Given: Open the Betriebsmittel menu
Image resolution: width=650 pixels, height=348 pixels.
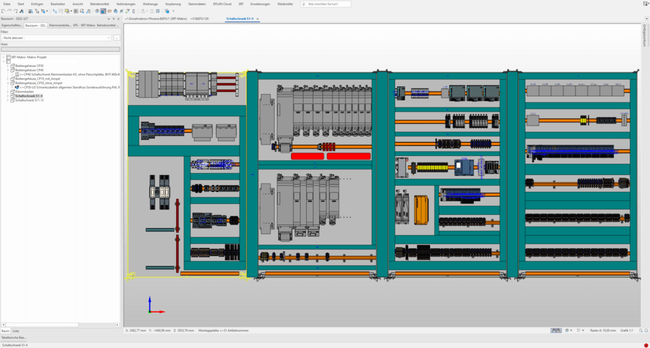Looking at the screenshot, I should click(x=99, y=3).
